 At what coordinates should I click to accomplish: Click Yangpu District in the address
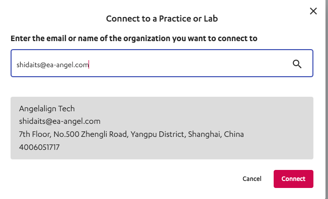(158, 134)
